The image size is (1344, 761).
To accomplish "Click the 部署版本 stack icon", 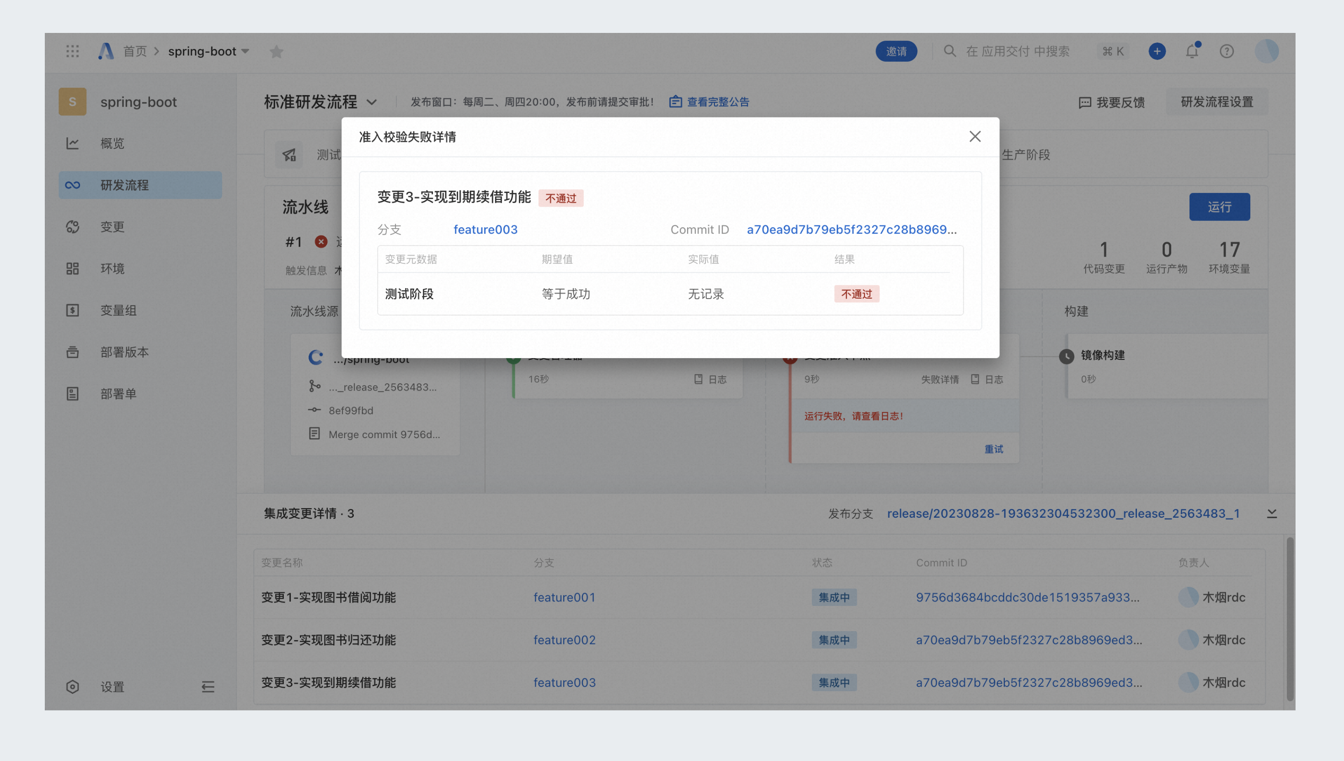I will click(x=73, y=352).
